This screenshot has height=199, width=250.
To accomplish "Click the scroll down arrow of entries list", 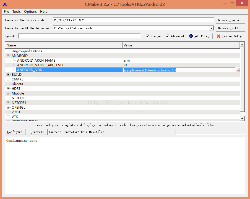I will point(242,118).
